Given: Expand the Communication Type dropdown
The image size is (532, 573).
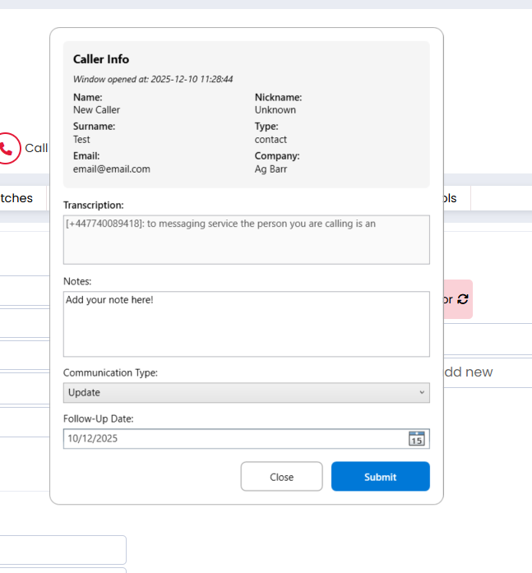Looking at the screenshot, I should click(246, 393).
